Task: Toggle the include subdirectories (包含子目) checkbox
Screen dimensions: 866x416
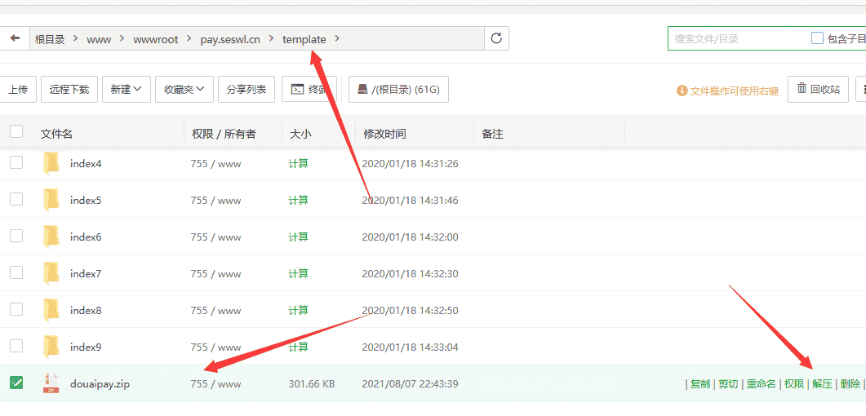Action: tap(817, 38)
